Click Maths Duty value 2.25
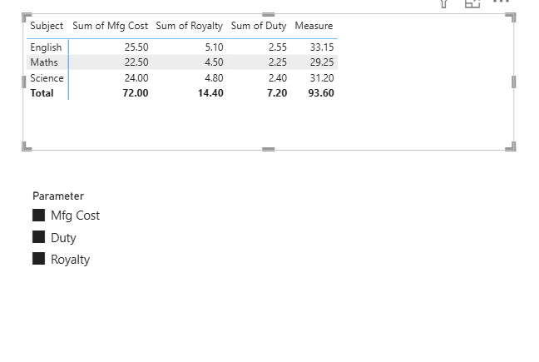The height and width of the screenshot is (362, 539). coord(278,62)
